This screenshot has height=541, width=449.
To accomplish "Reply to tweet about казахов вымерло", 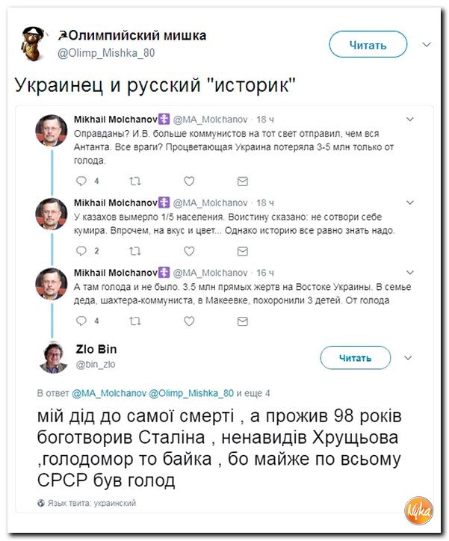I will pos(81,251).
